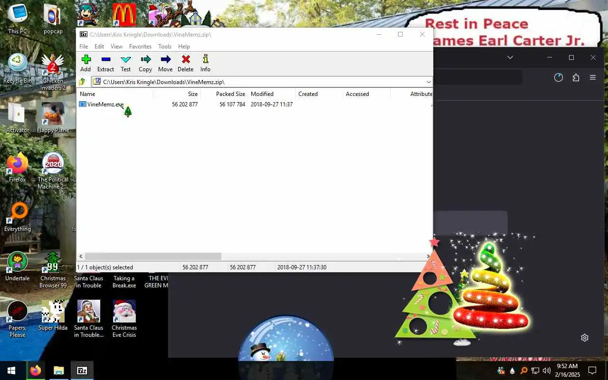Run the Test archive toolbar button
The image size is (608, 380).
point(125,63)
